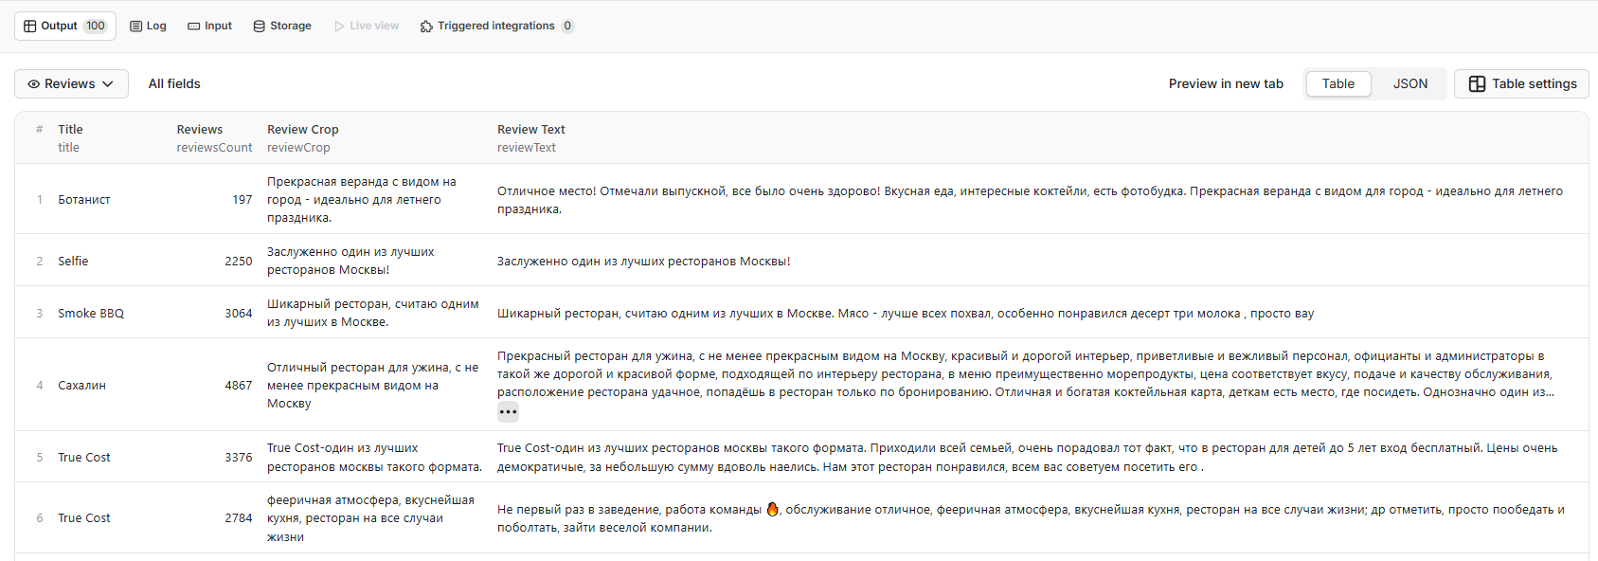Click the Output count badge 100

96,26
